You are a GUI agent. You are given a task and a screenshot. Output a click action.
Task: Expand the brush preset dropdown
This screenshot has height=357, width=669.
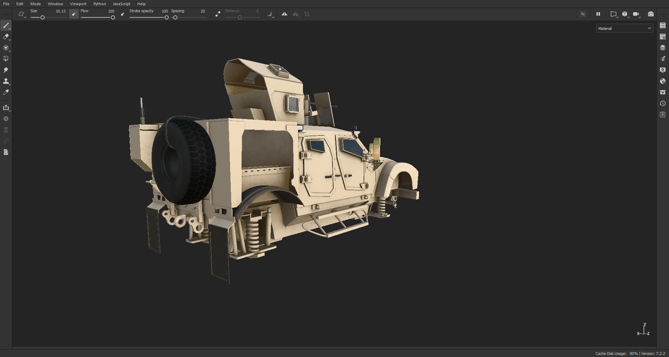(x=22, y=14)
